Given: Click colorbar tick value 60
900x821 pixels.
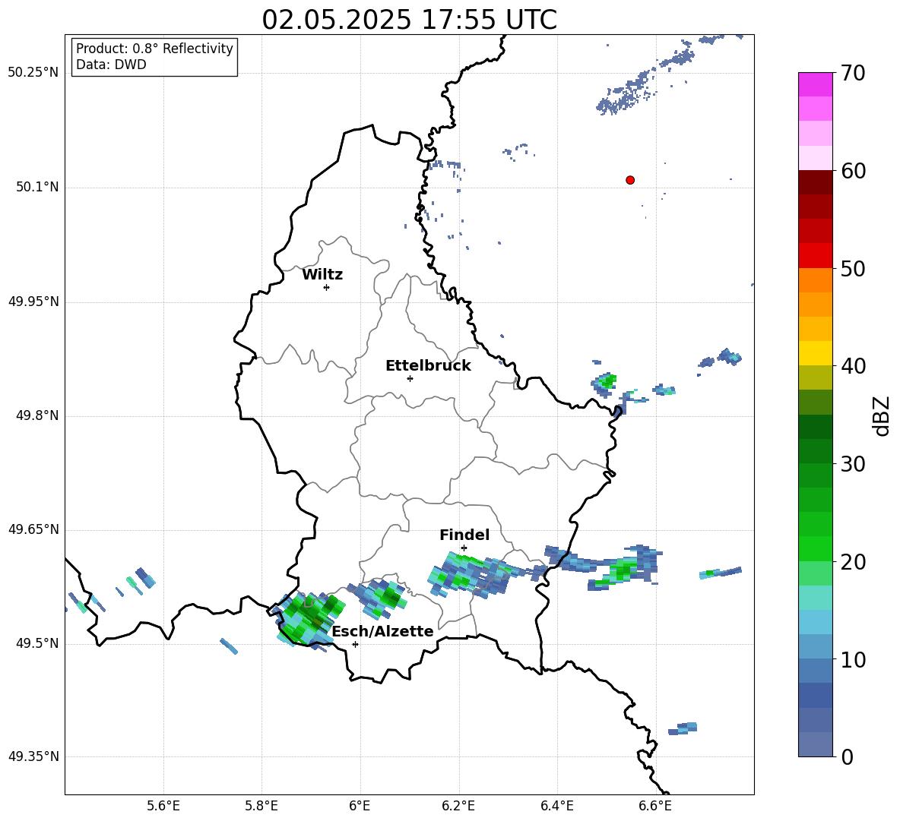Looking at the screenshot, I should 853,171.
